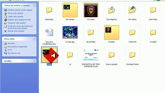Click the sharing icon beside Compartir esta carpeta

click(x=5, y=23)
